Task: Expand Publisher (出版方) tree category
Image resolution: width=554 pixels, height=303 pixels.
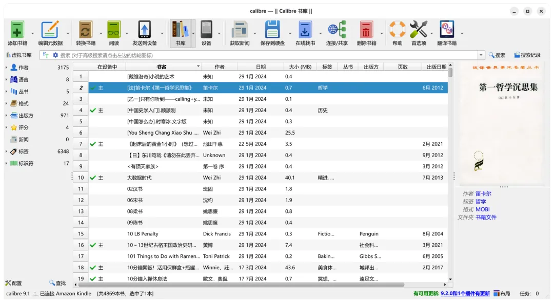Action: point(6,115)
